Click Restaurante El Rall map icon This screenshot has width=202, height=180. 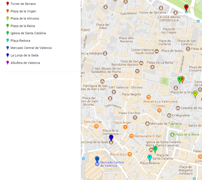pos(131,136)
